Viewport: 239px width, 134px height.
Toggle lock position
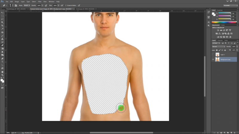pyautogui.click(x=222, y=50)
